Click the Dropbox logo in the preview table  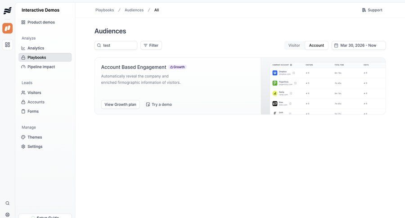click(x=275, y=73)
